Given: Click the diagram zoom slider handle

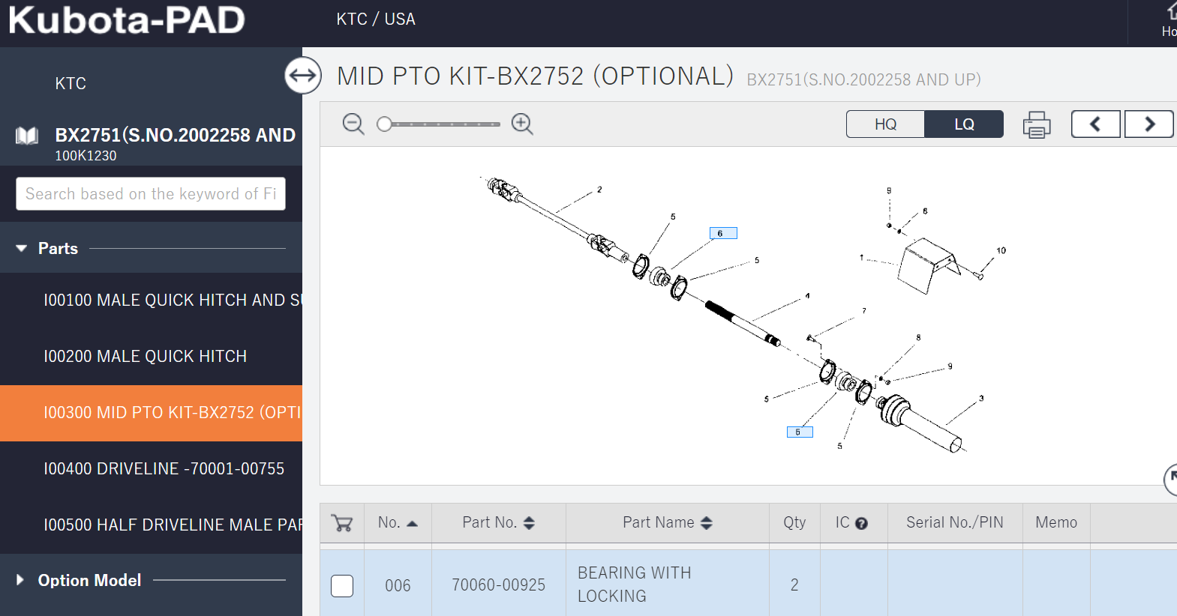Looking at the screenshot, I should tap(385, 124).
